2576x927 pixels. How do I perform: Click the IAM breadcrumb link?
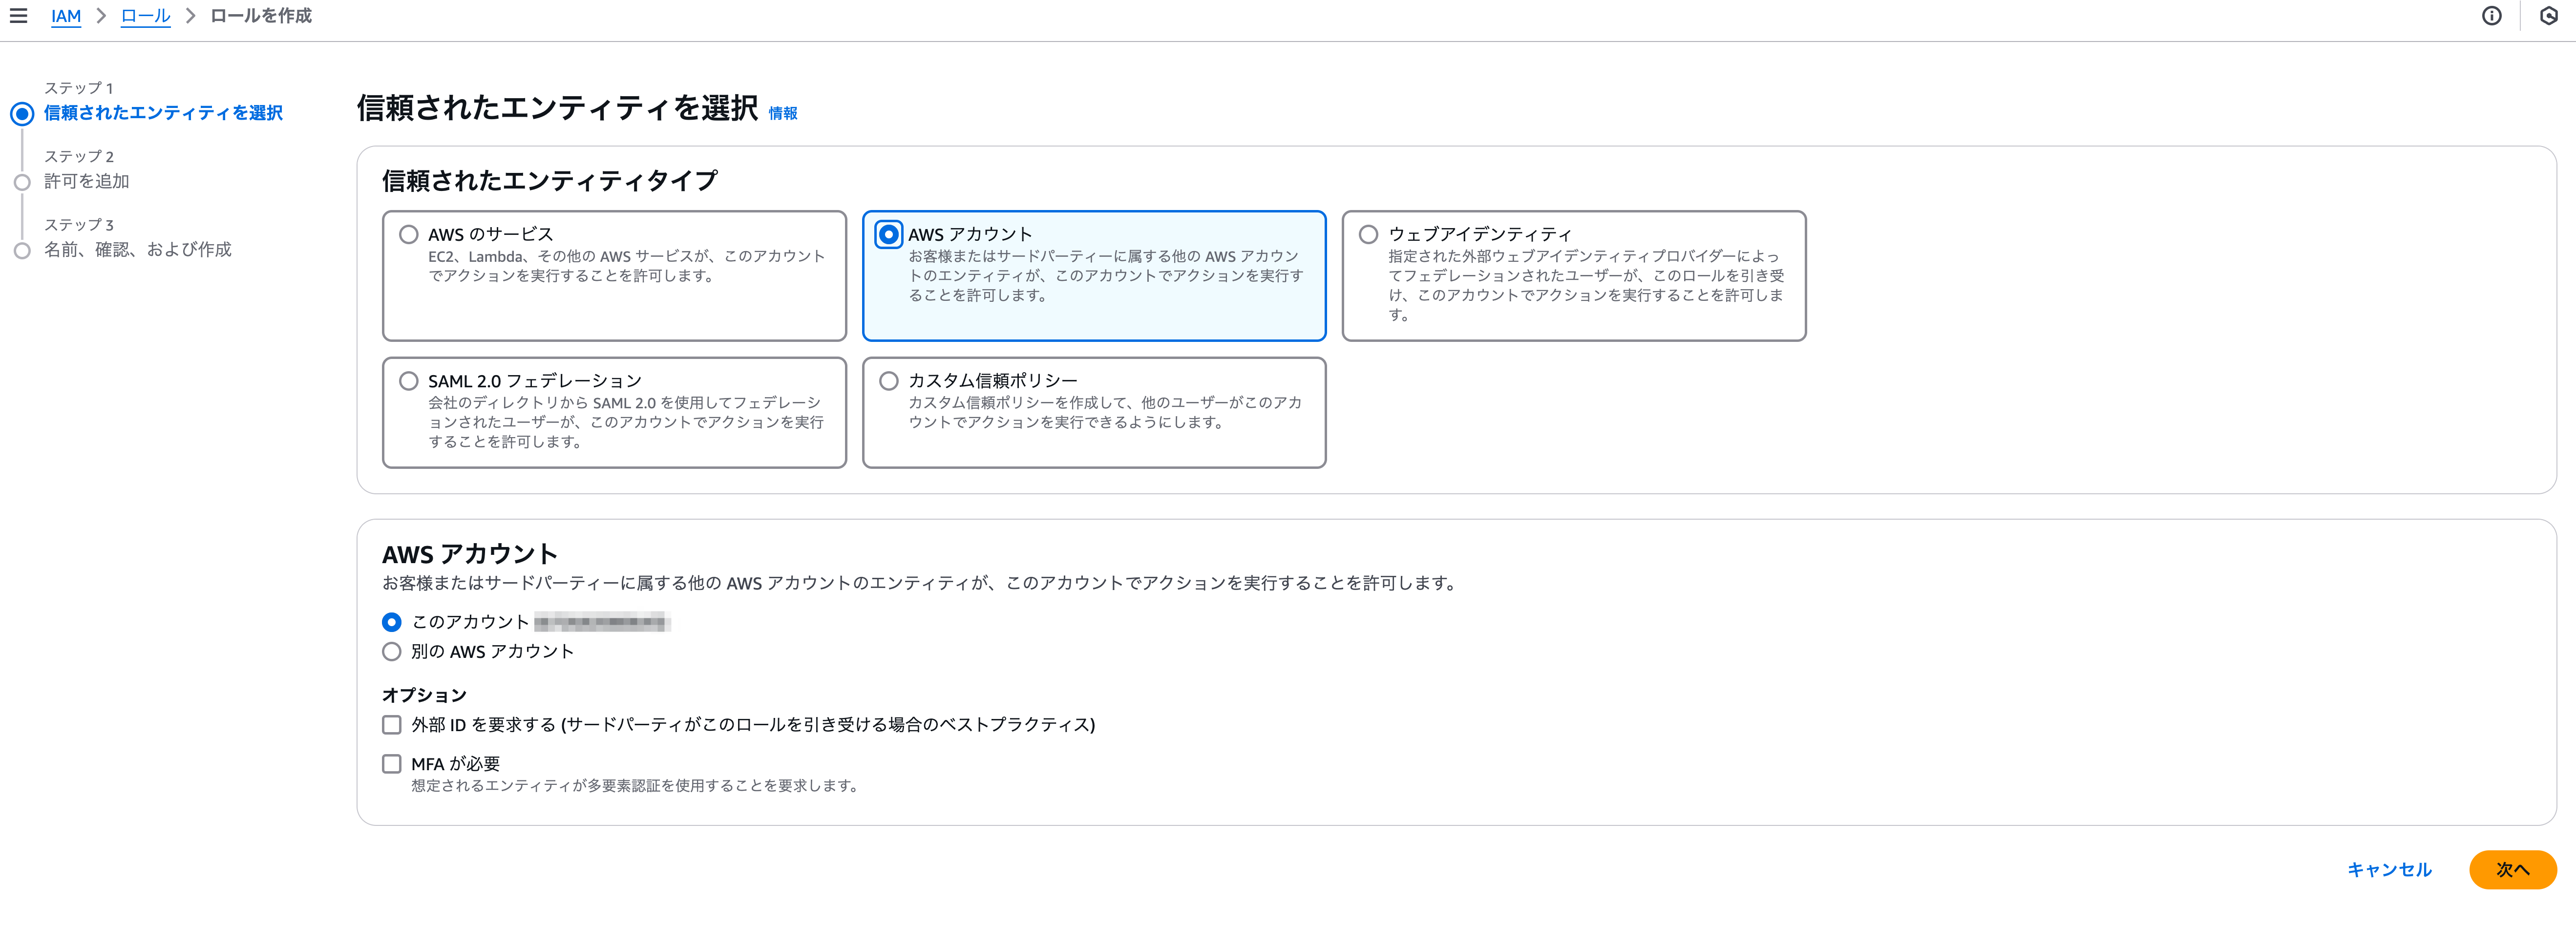pyautogui.click(x=66, y=16)
